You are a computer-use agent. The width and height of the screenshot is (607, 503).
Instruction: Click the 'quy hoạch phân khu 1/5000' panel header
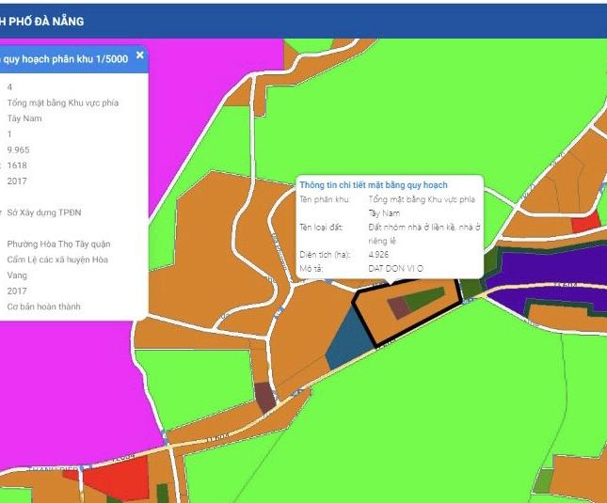65,59
